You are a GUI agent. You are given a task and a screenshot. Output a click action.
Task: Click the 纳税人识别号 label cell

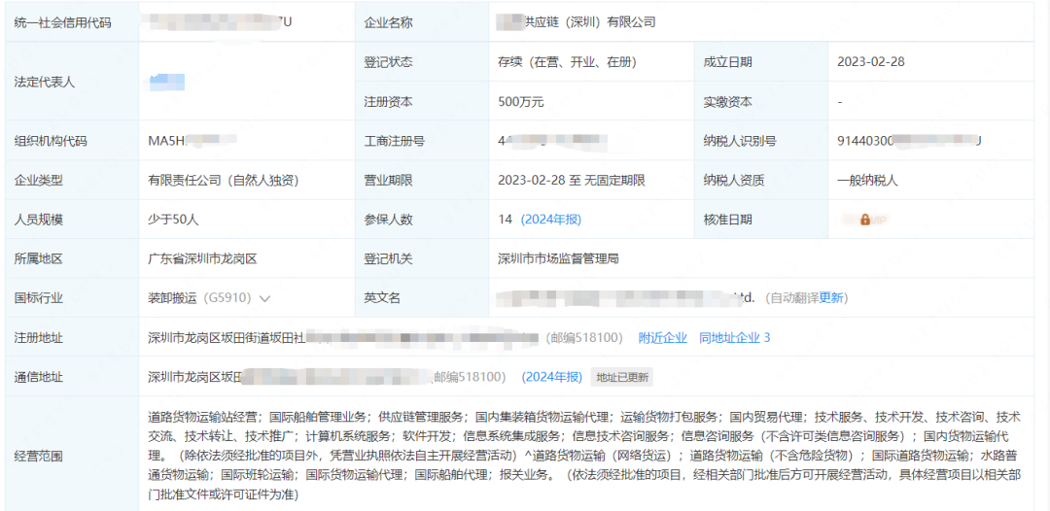click(x=761, y=141)
